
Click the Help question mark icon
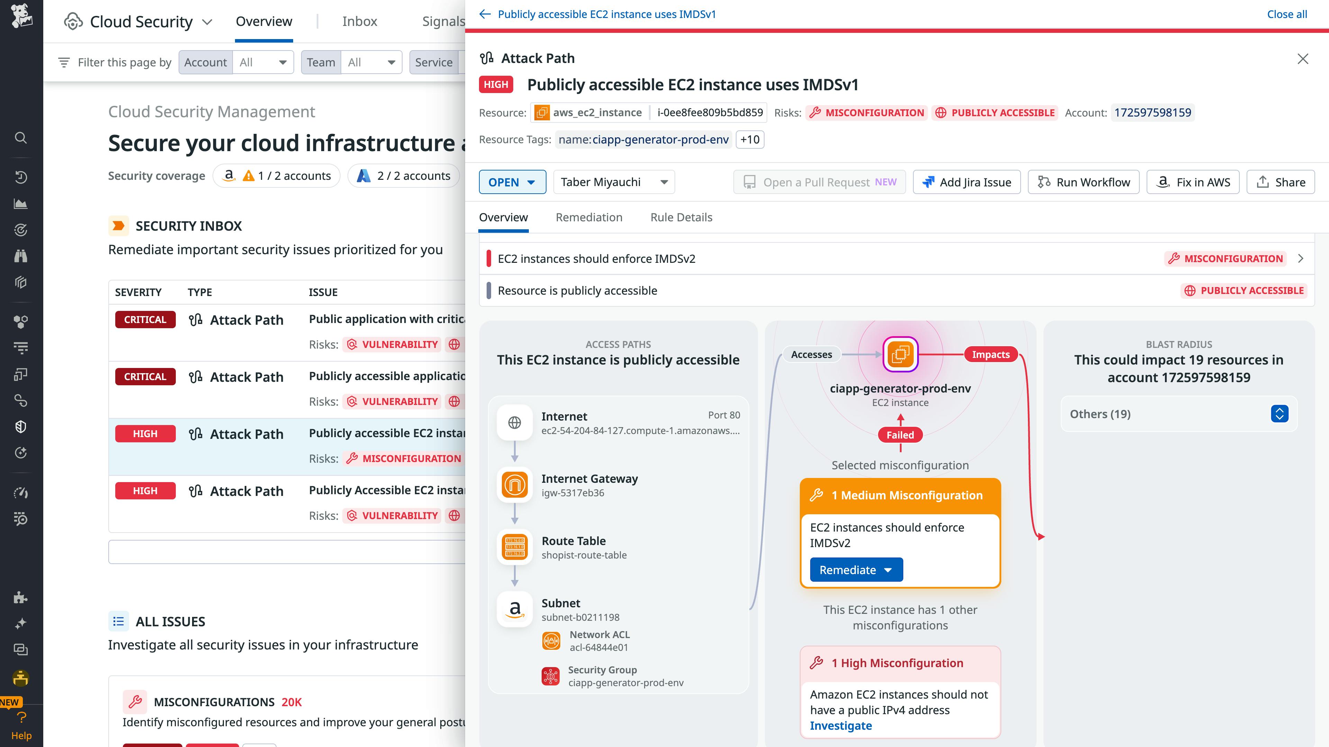pyautogui.click(x=21, y=717)
